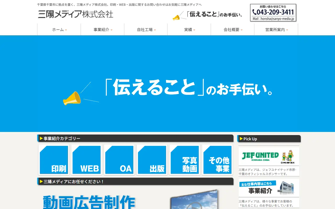Click the phone icon beside 043-209-3411

pos(254,12)
